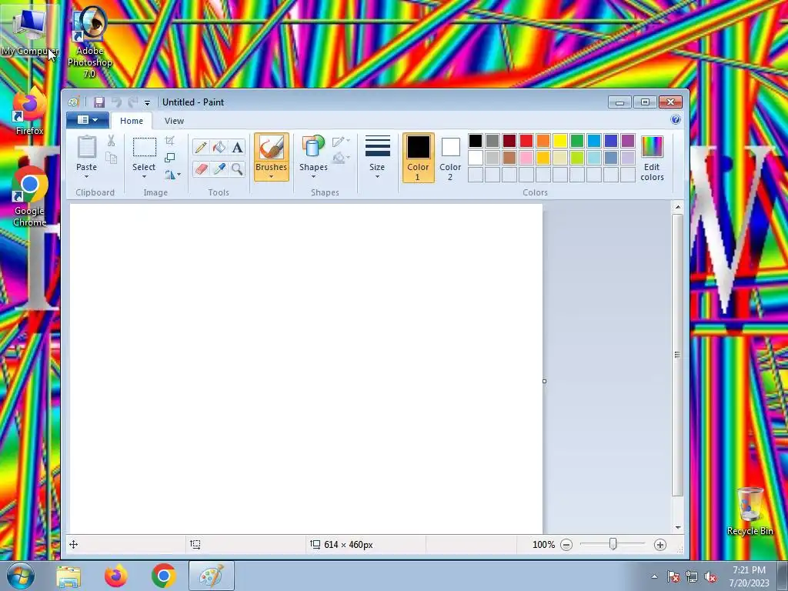Image resolution: width=788 pixels, height=591 pixels.
Task: Click the Action Center flag tray icon
Action: 673,577
